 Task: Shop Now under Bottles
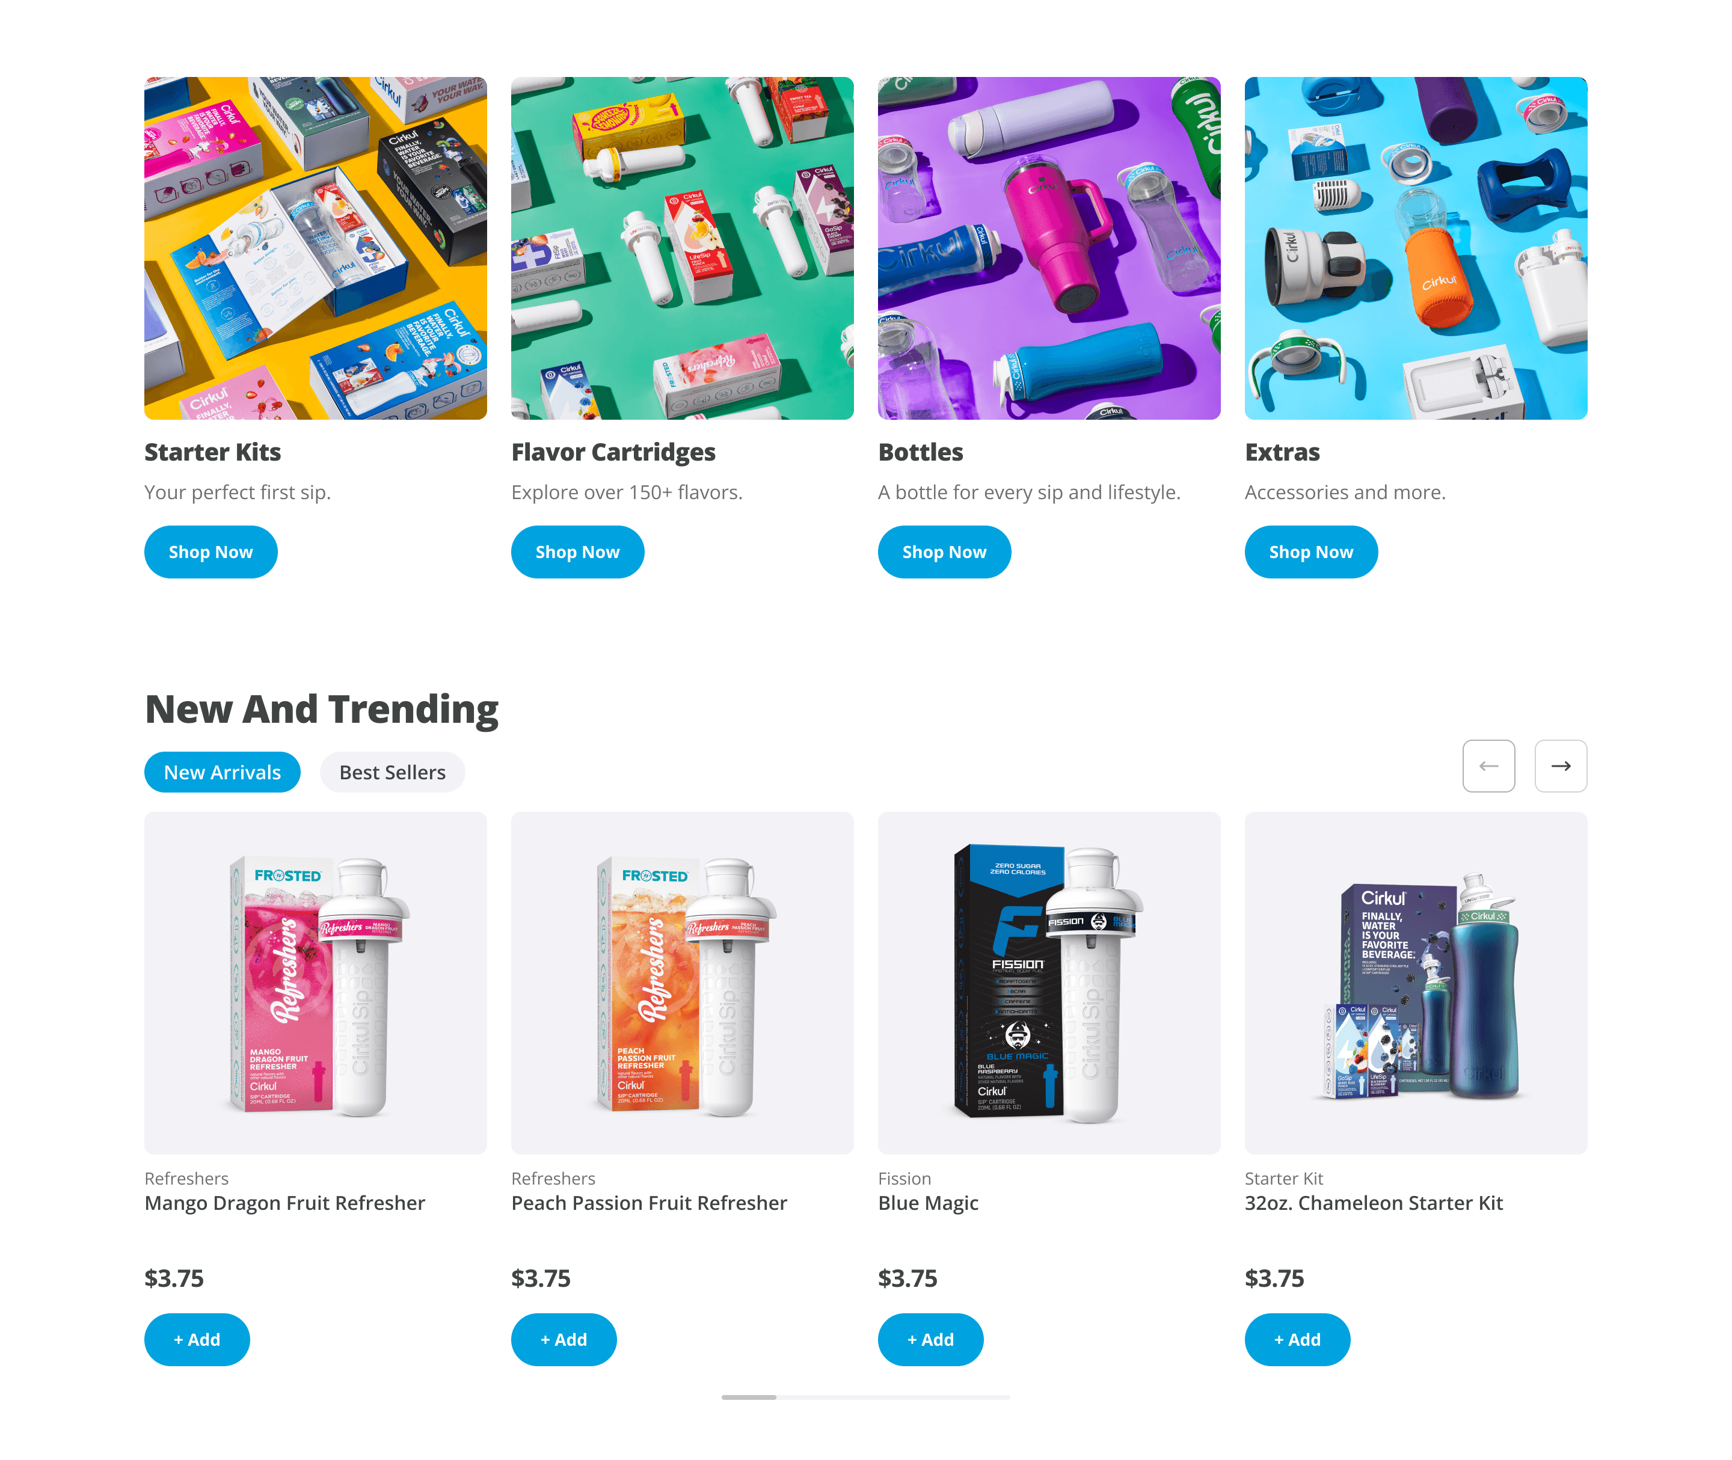(945, 552)
